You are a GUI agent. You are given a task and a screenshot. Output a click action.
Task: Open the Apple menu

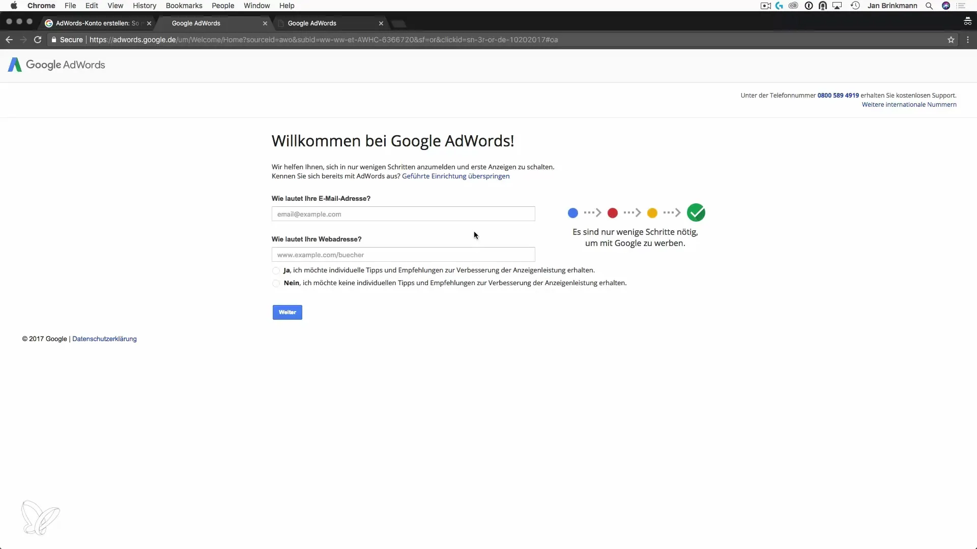coord(14,6)
